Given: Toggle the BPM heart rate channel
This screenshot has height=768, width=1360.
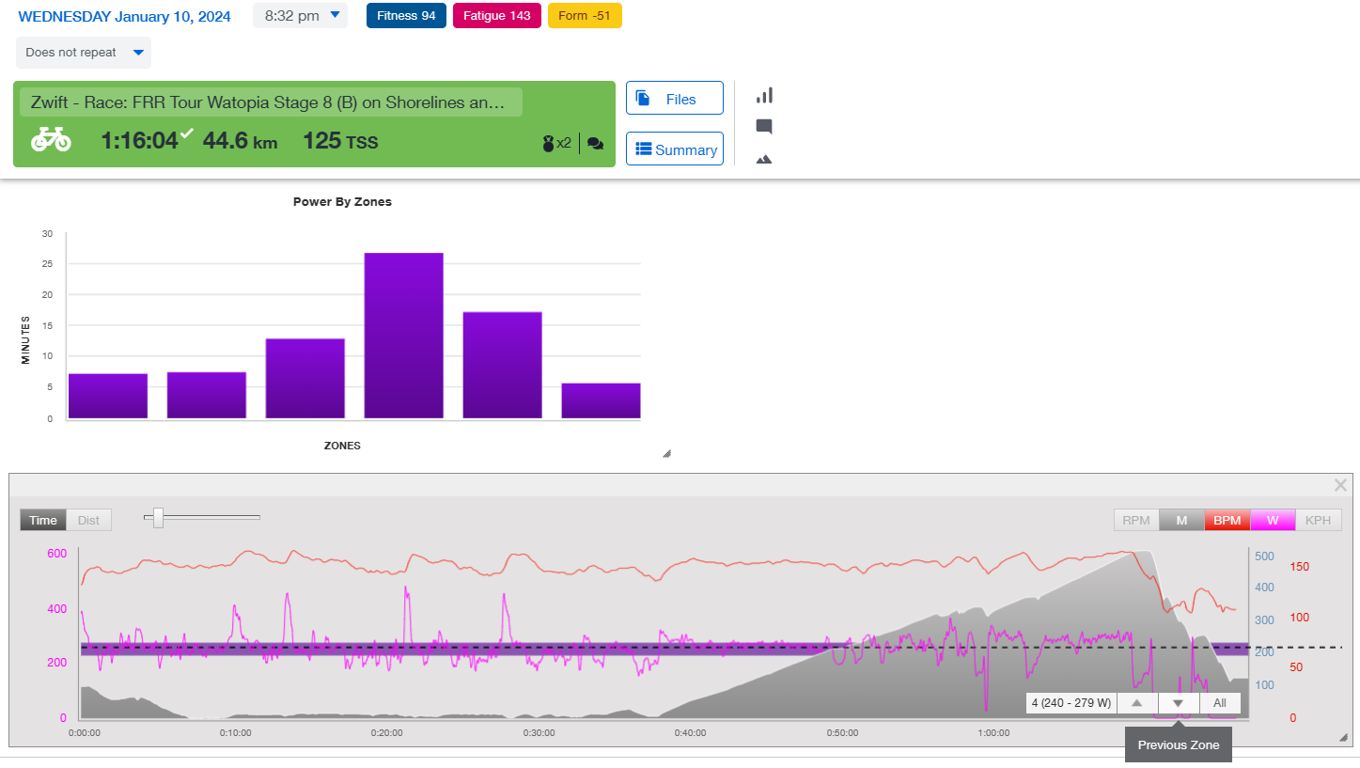Looking at the screenshot, I should click(x=1227, y=520).
